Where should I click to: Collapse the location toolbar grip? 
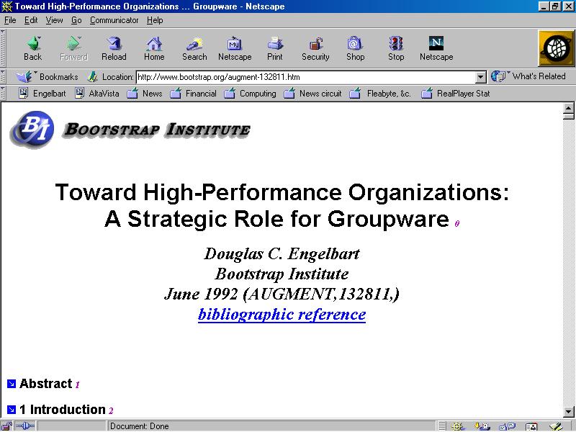[x=3, y=77]
